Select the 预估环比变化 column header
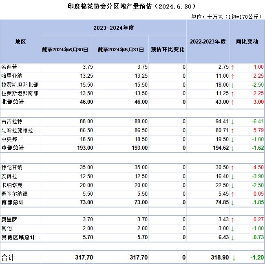The width and height of the screenshot is (265, 264). point(167,50)
